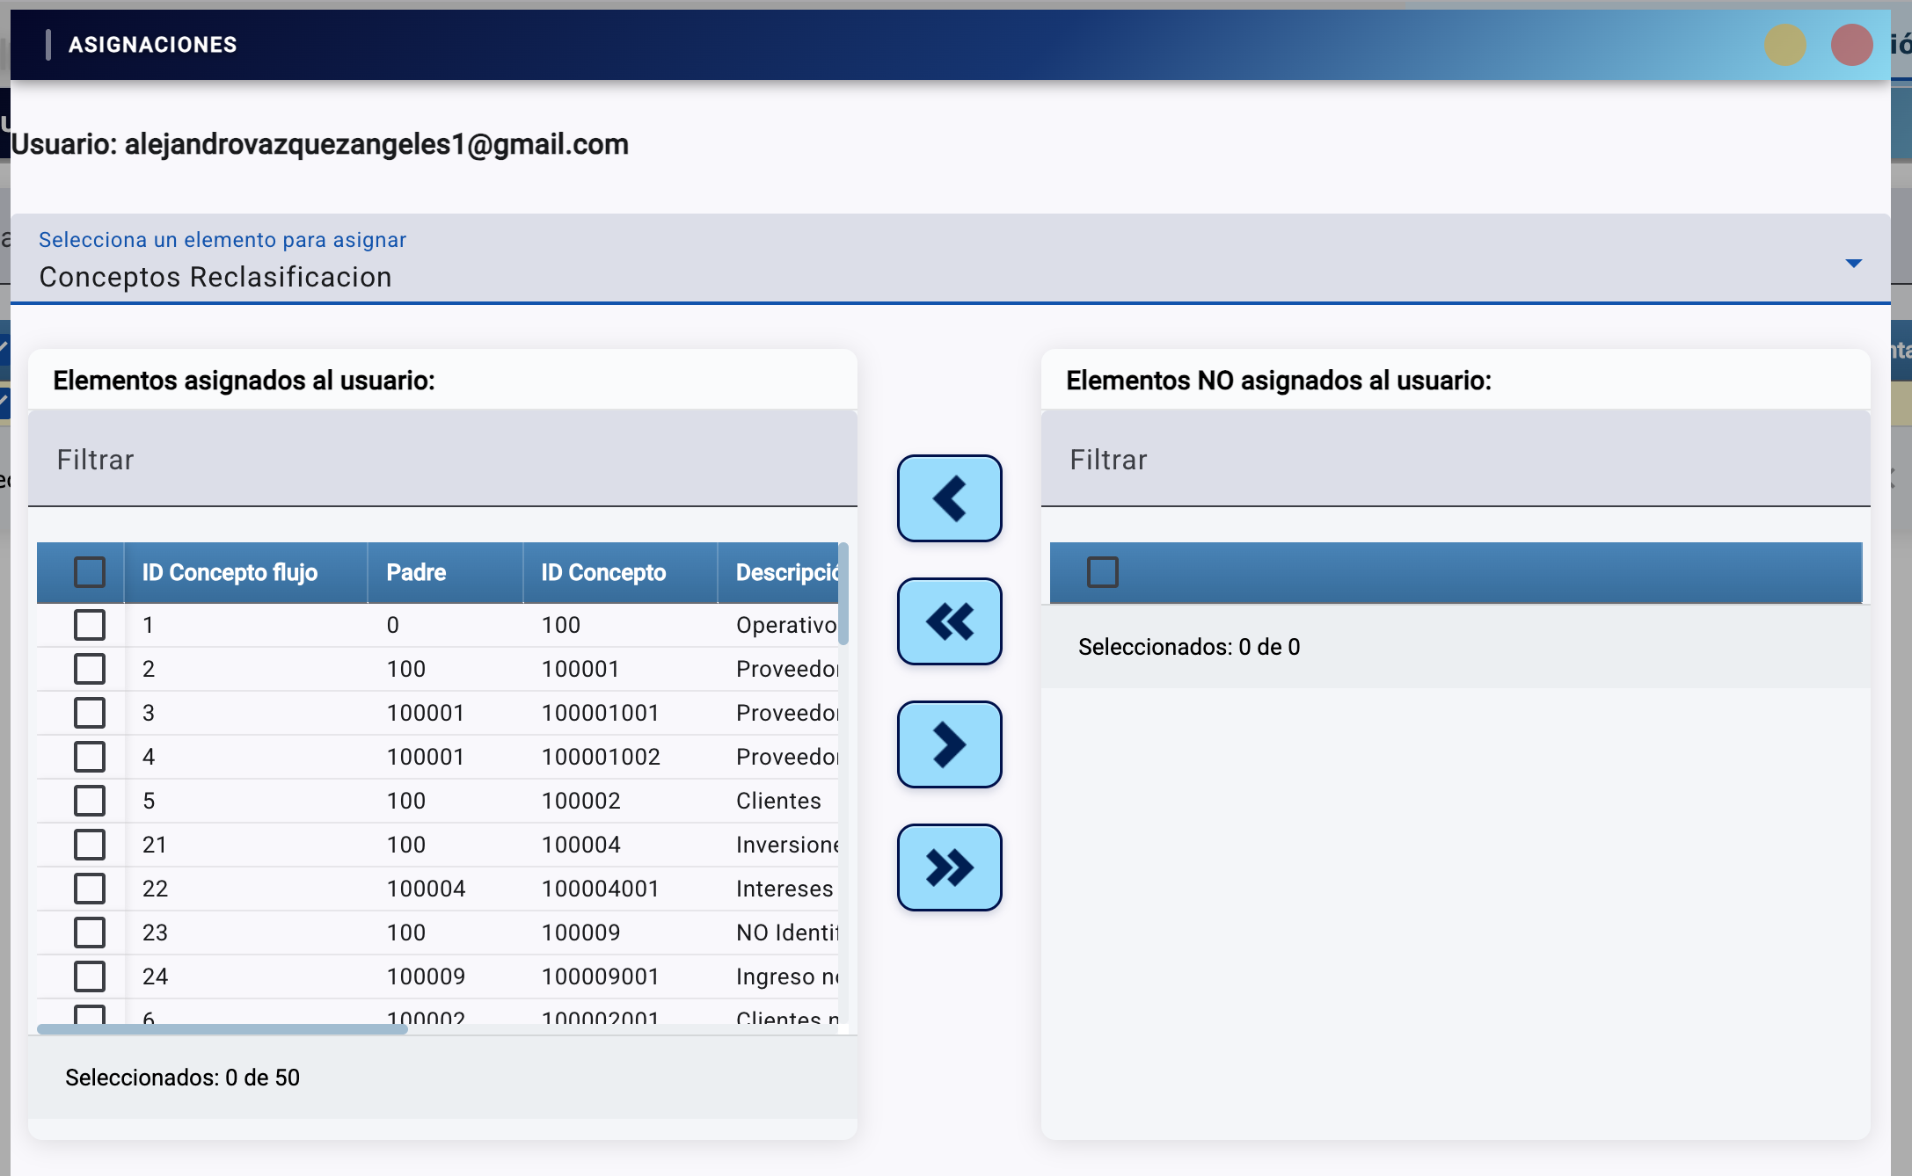Viewport: 1912px width, 1176px height.
Task: Click the single left arrow transfer button
Action: (949, 498)
